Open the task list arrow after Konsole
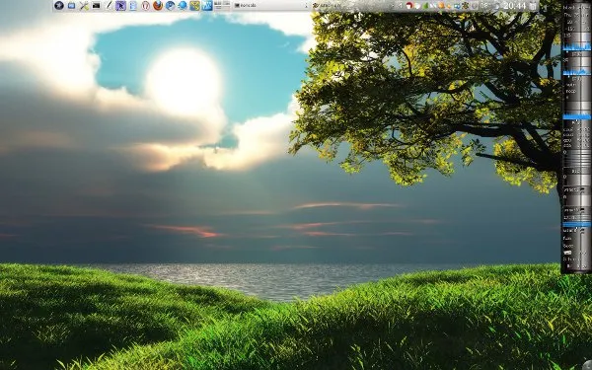Viewport: 592px width, 370px height. coord(306,5)
